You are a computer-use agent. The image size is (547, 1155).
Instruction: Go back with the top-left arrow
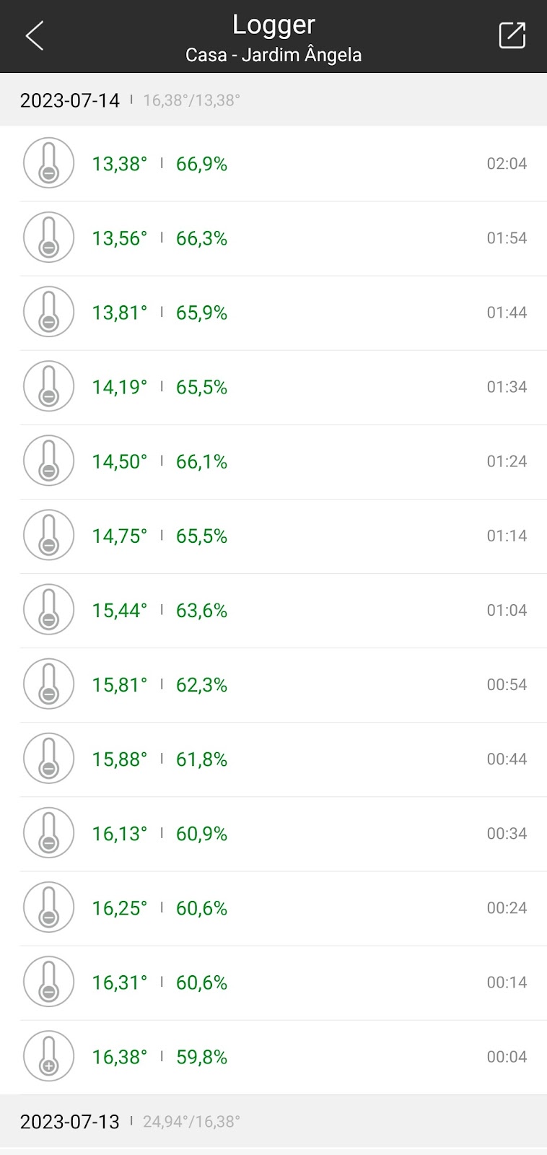point(34,35)
